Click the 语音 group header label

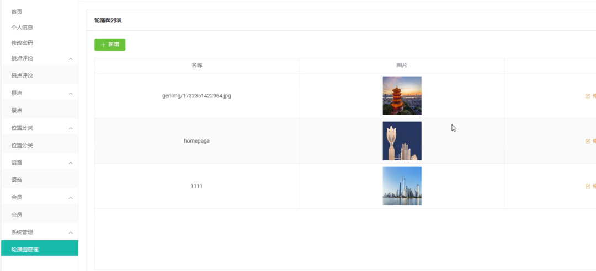(x=17, y=162)
